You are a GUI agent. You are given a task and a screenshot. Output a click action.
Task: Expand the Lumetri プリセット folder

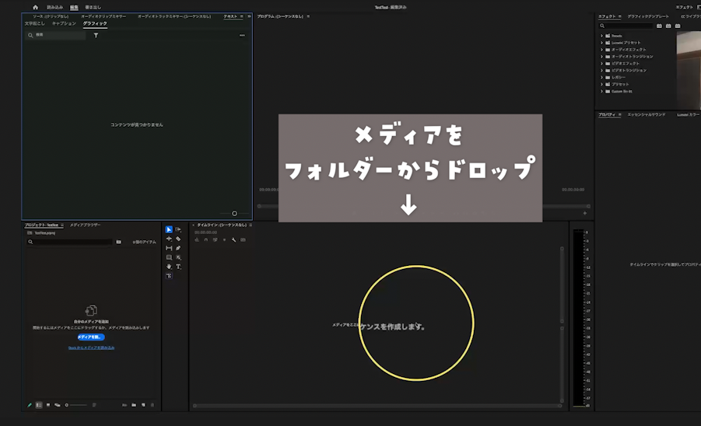click(x=601, y=43)
